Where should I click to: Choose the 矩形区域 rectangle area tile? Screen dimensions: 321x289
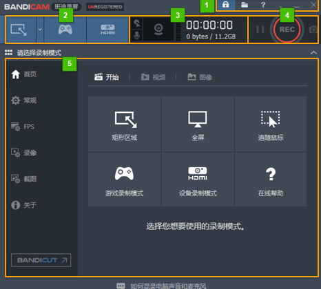[x=125, y=124]
